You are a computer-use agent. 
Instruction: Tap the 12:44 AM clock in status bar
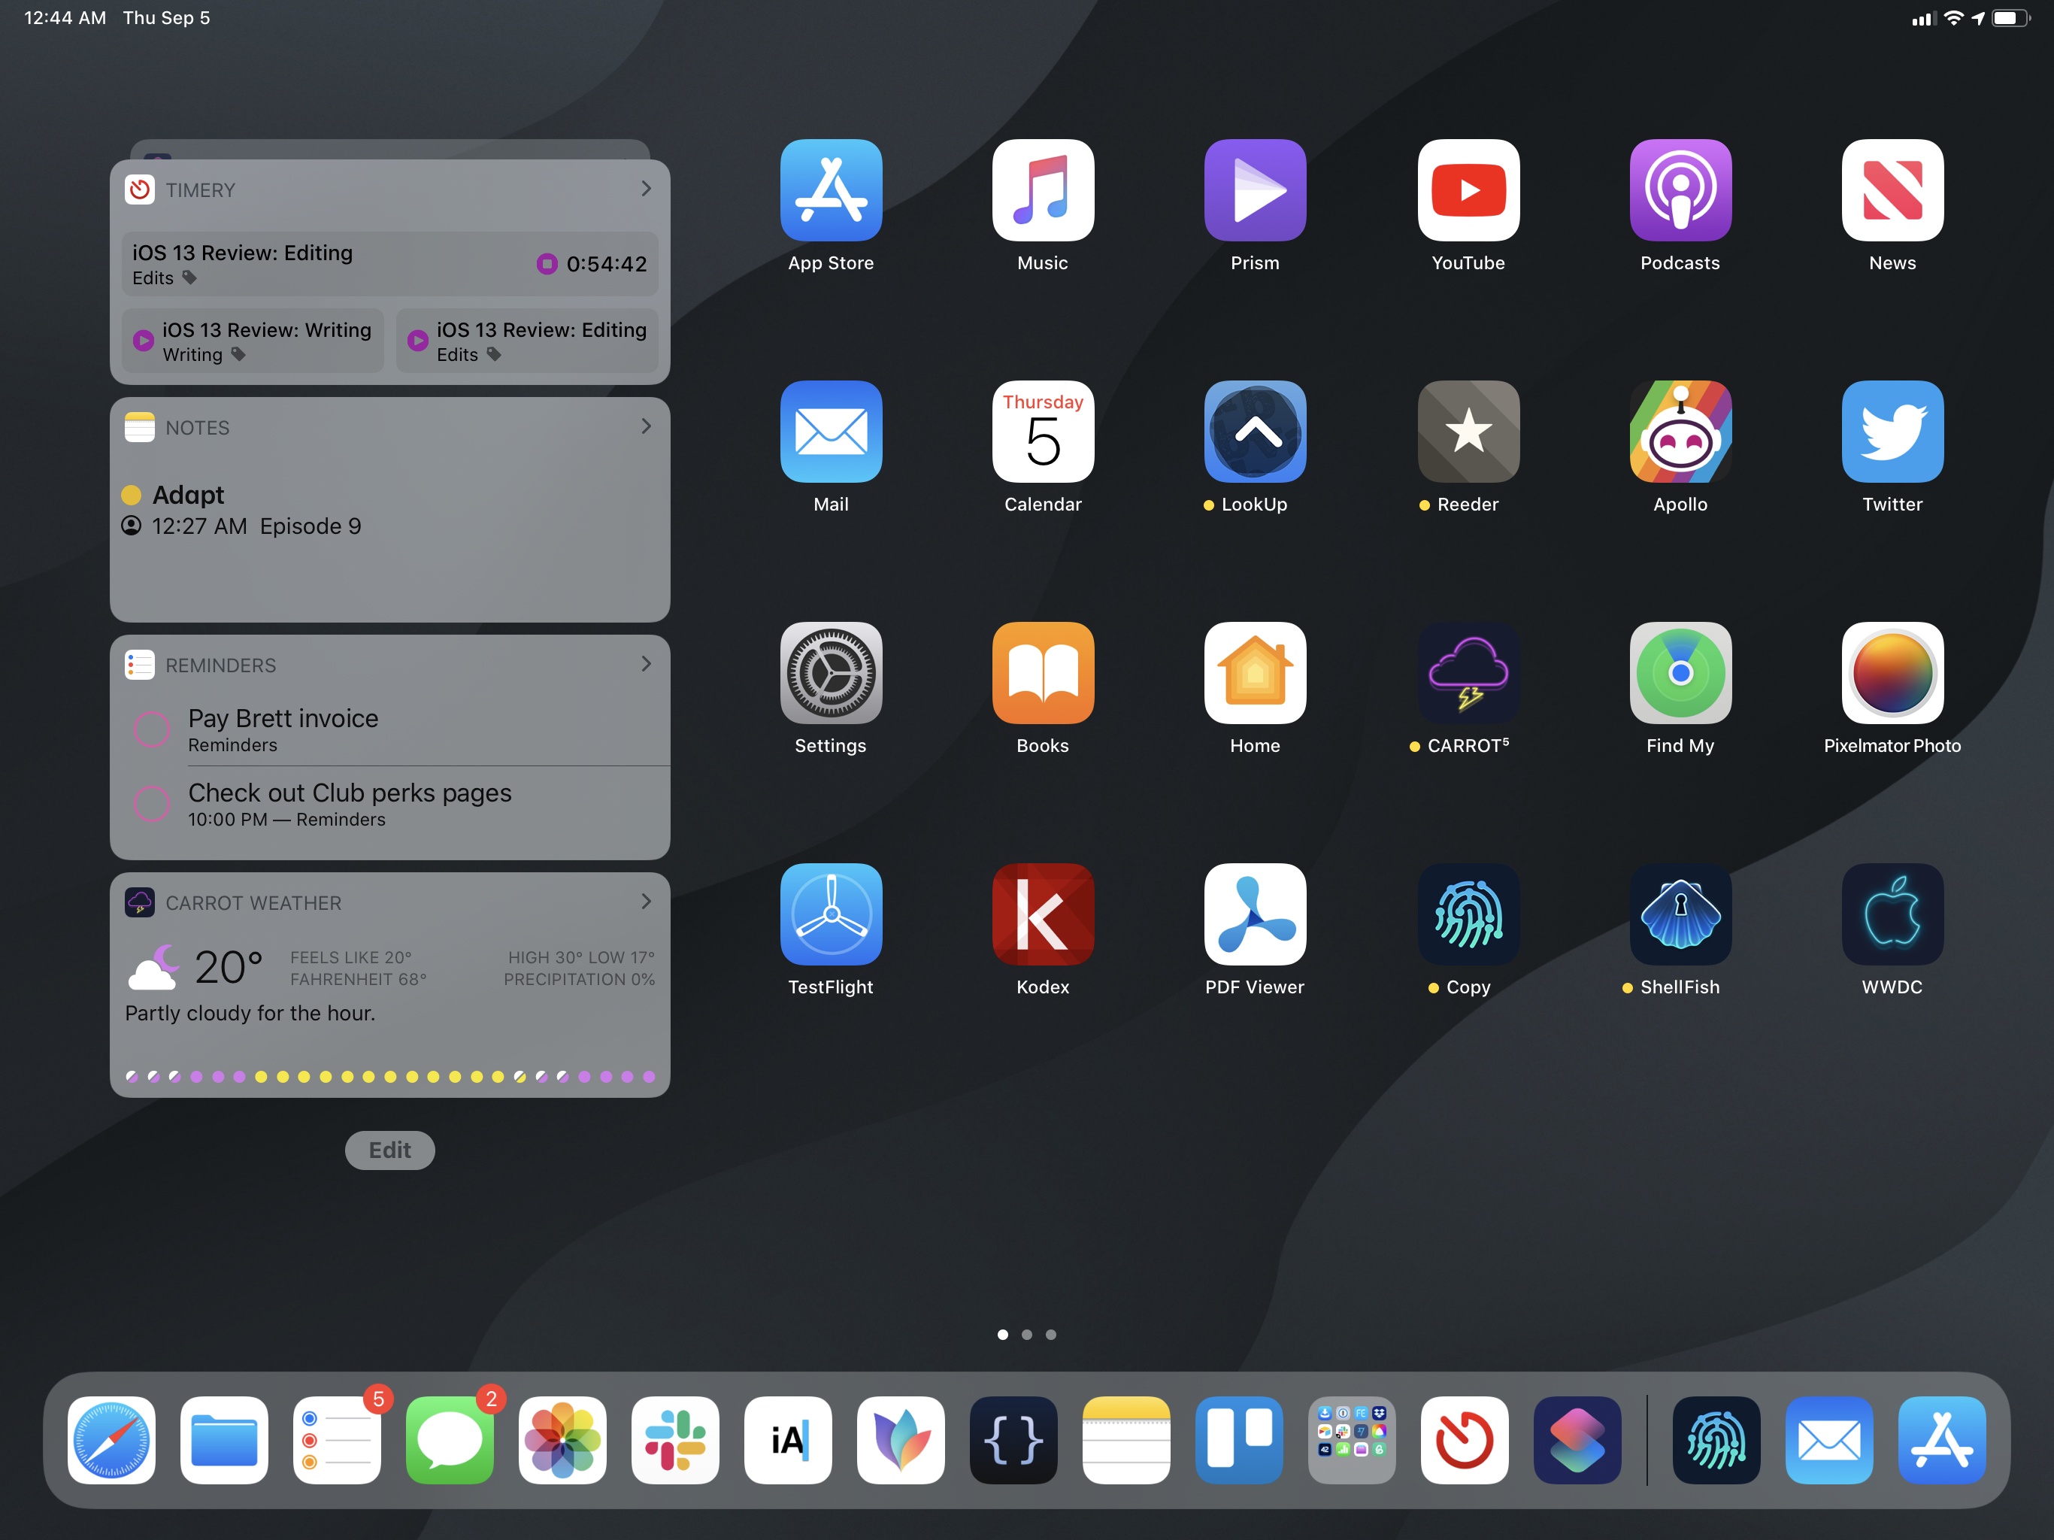coord(65,17)
